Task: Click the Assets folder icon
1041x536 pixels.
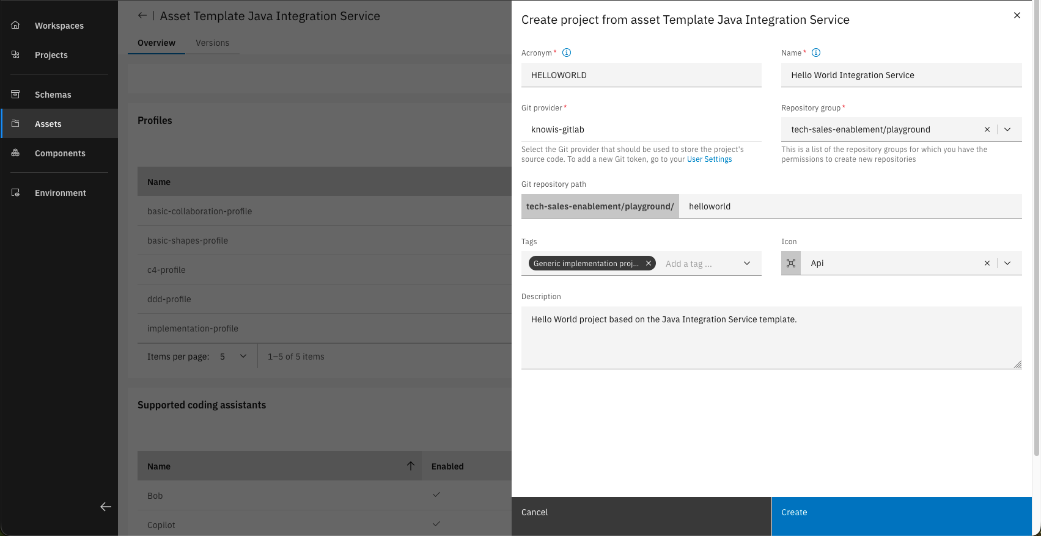Action: (16, 123)
